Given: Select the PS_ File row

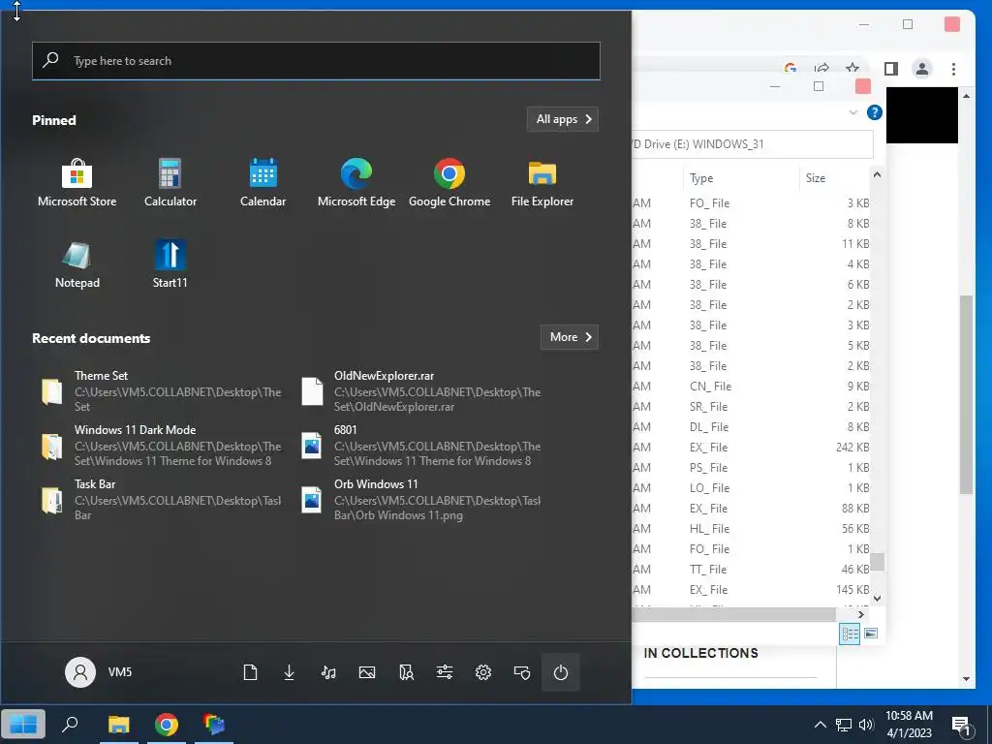Looking at the screenshot, I should (x=752, y=468).
